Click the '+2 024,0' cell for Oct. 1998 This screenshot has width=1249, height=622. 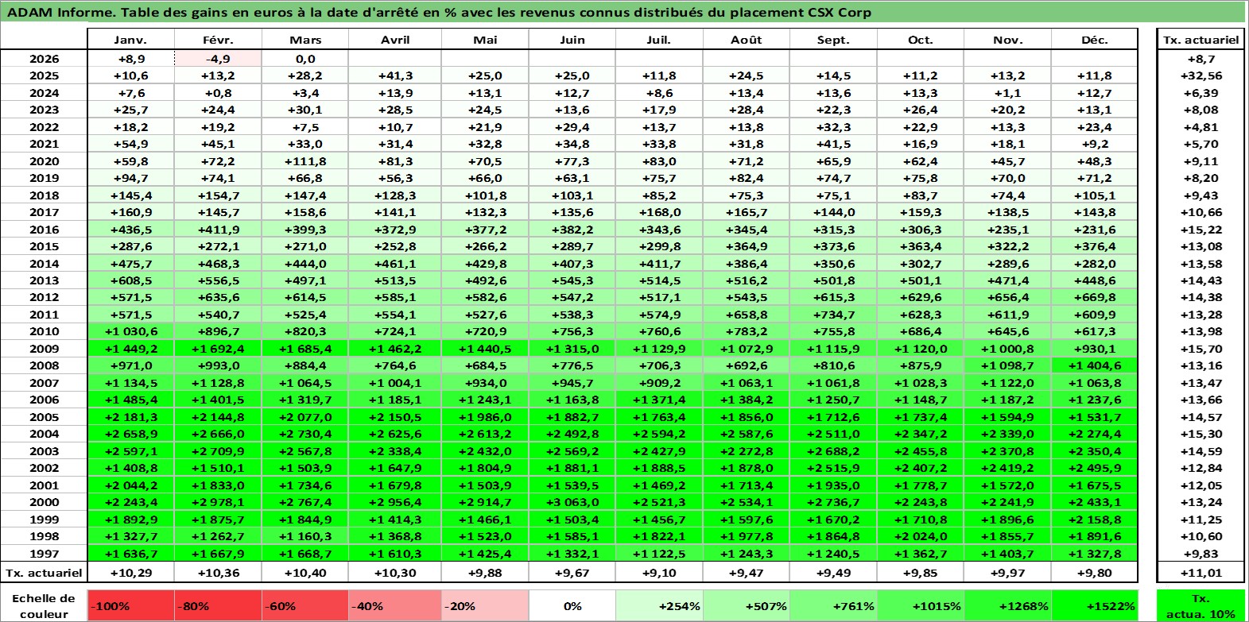coord(921,536)
